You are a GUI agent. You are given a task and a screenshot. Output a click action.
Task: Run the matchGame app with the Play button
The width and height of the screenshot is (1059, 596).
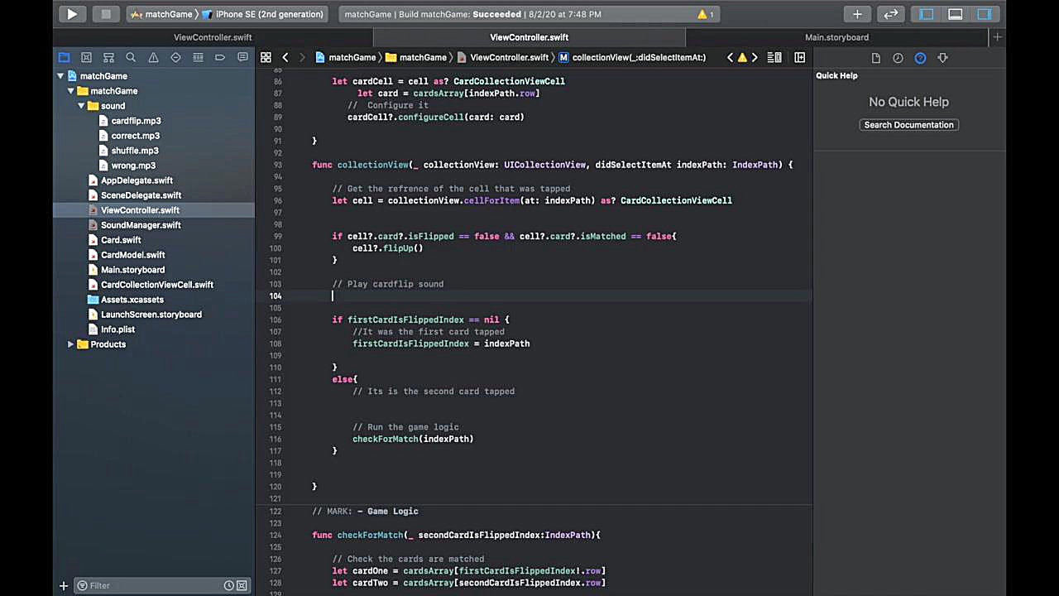[x=71, y=14]
